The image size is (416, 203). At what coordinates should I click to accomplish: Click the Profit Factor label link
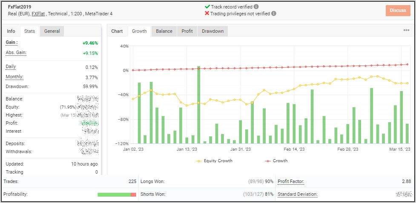pyautogui.click(x=290, y=182)
